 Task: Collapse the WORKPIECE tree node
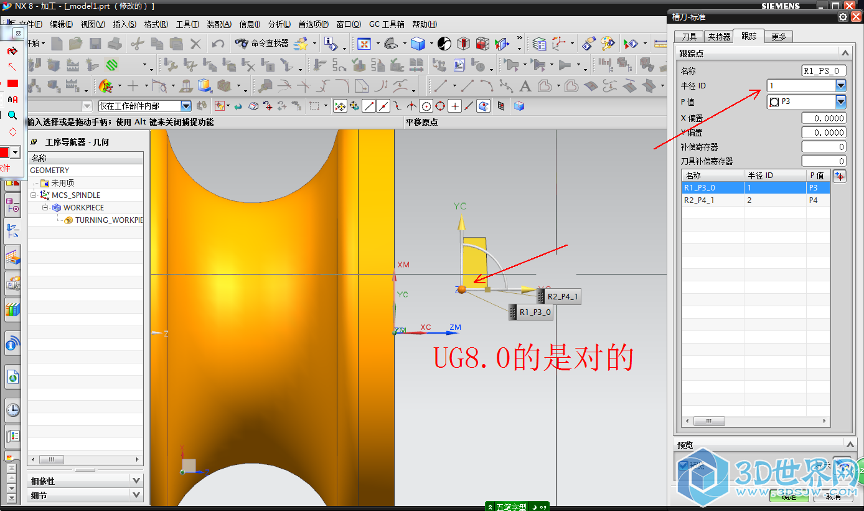click(46, 208)
